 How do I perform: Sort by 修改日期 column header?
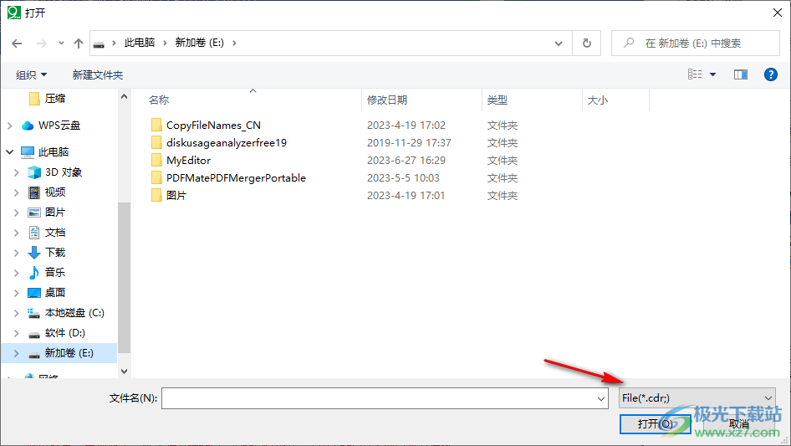pyautogui.click(x=386, y=100)
